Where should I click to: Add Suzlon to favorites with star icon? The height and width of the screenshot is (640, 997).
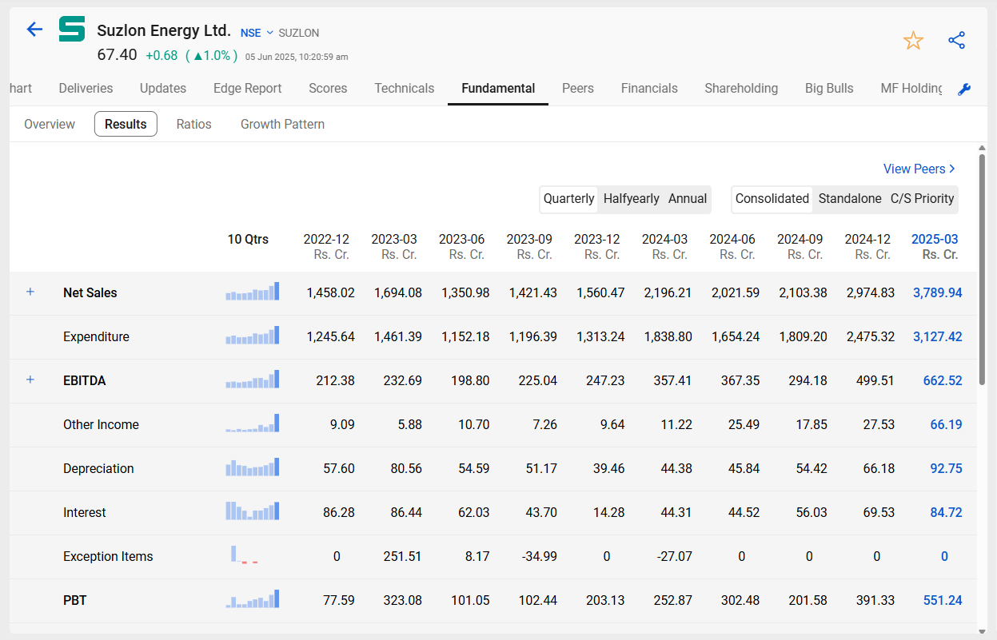[x=913, y=41]
